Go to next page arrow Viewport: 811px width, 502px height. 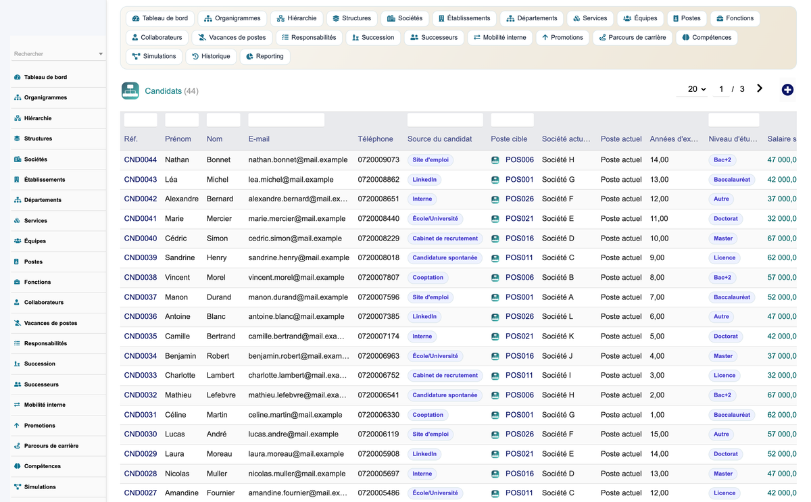coord(760,89)
